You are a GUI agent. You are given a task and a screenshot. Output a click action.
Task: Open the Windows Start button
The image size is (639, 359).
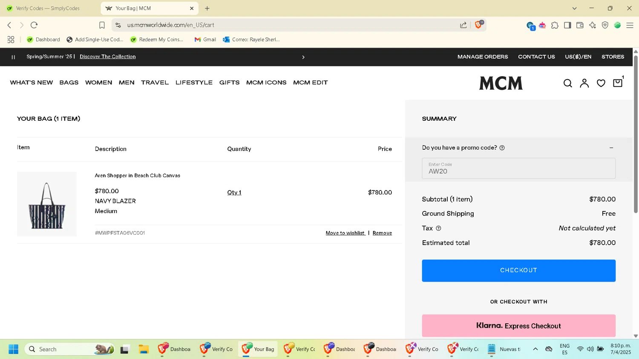(x=13, y=349)
